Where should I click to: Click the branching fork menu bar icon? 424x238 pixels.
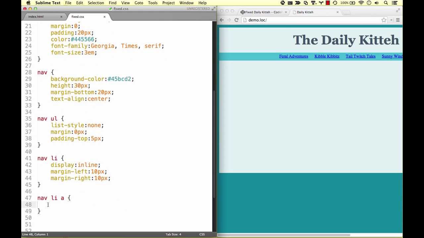[321, 3]
